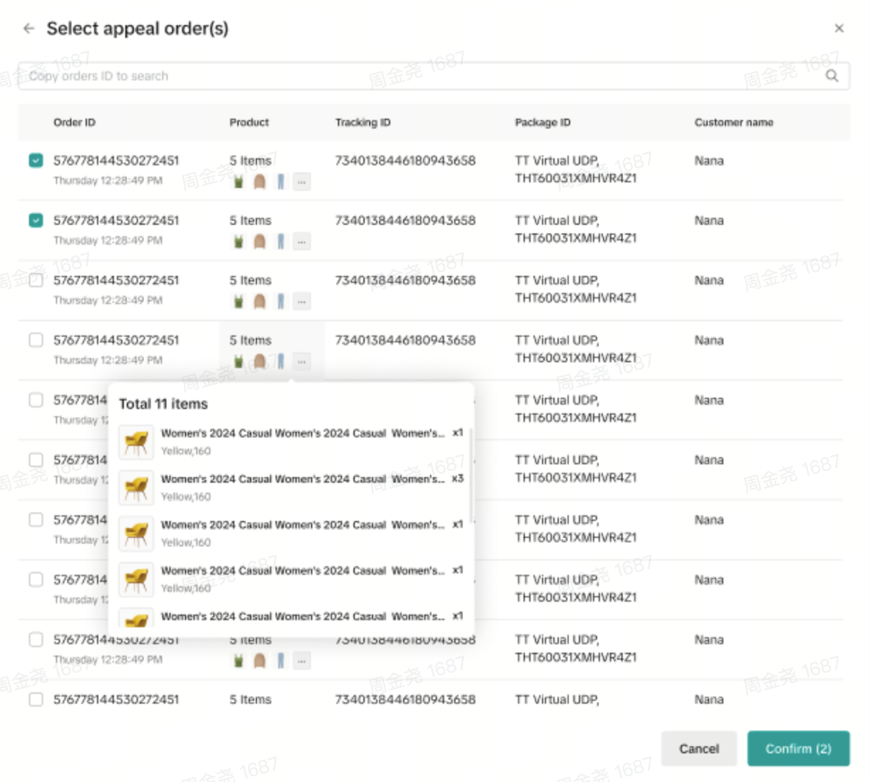Viewport: 870px width, 782px height.
Task: Expand more products ellipsis in first order row
Action: (x=301, y=182)
